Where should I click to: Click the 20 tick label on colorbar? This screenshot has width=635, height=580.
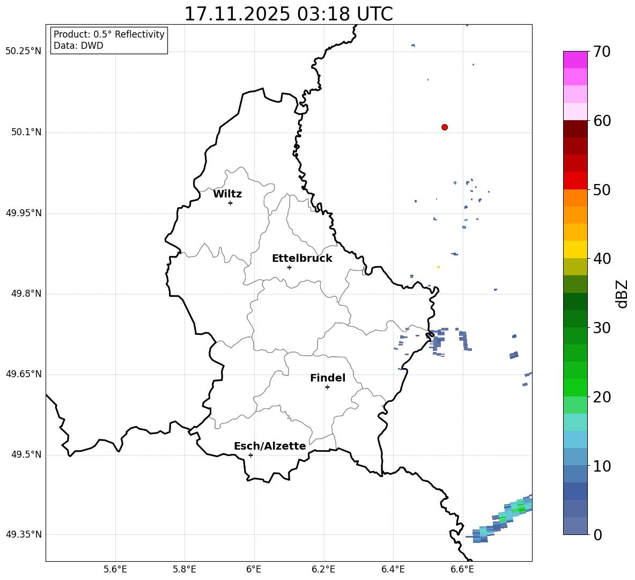coord(602,397)
